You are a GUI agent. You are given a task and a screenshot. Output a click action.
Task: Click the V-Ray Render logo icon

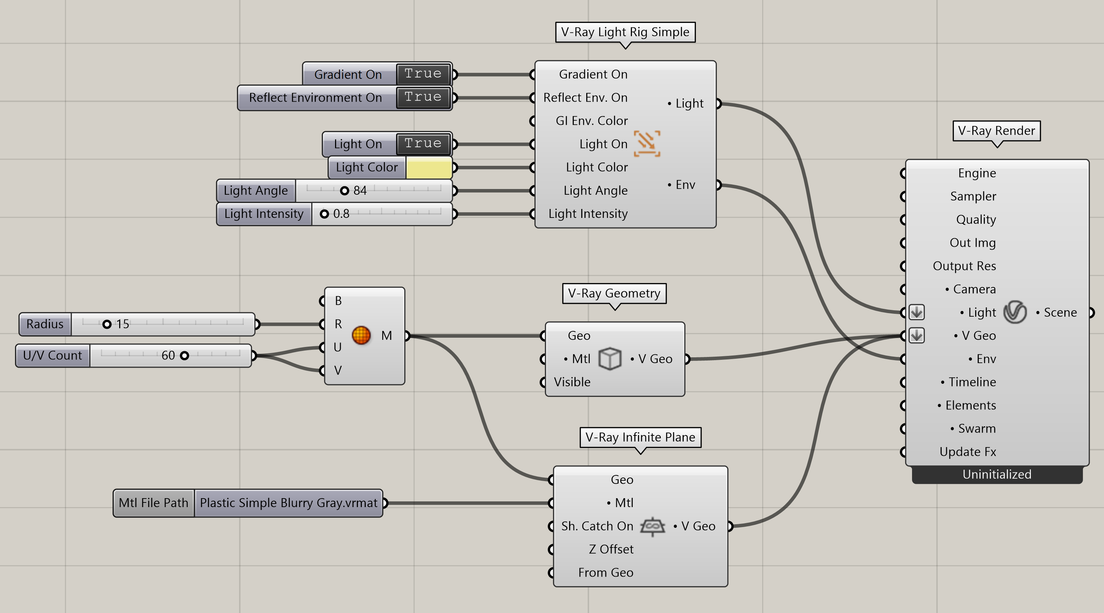pyautogui.click(x=1014, y=312)
